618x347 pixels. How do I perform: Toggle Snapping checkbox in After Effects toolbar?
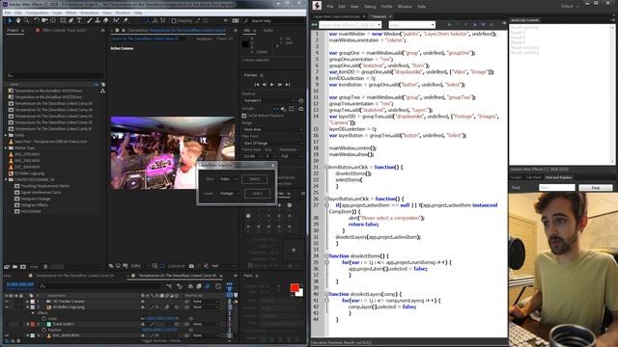(x=174, y=20)
